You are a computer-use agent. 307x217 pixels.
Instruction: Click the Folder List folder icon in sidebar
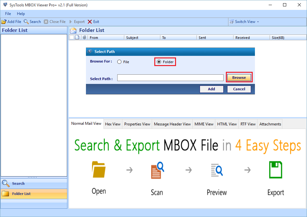pos(5,193)
